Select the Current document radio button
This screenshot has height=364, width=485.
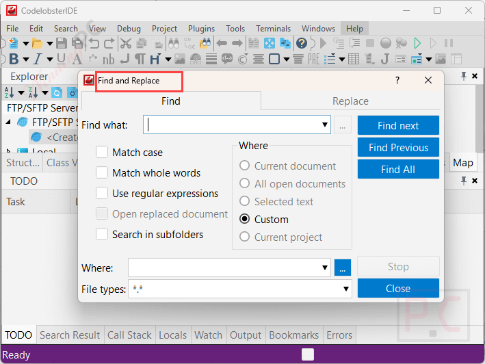(x=244, y=166)
